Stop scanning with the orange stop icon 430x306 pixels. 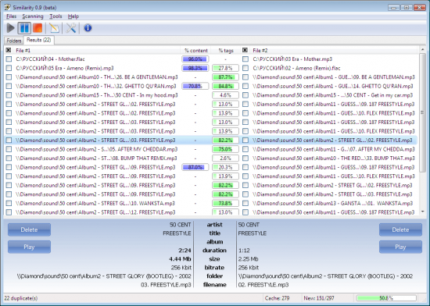click(38, 28)
